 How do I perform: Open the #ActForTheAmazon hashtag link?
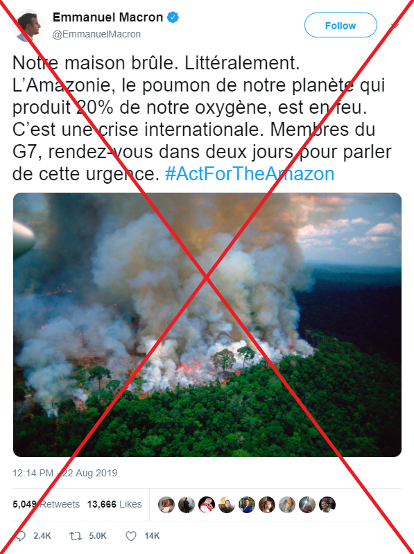[250, 174]
